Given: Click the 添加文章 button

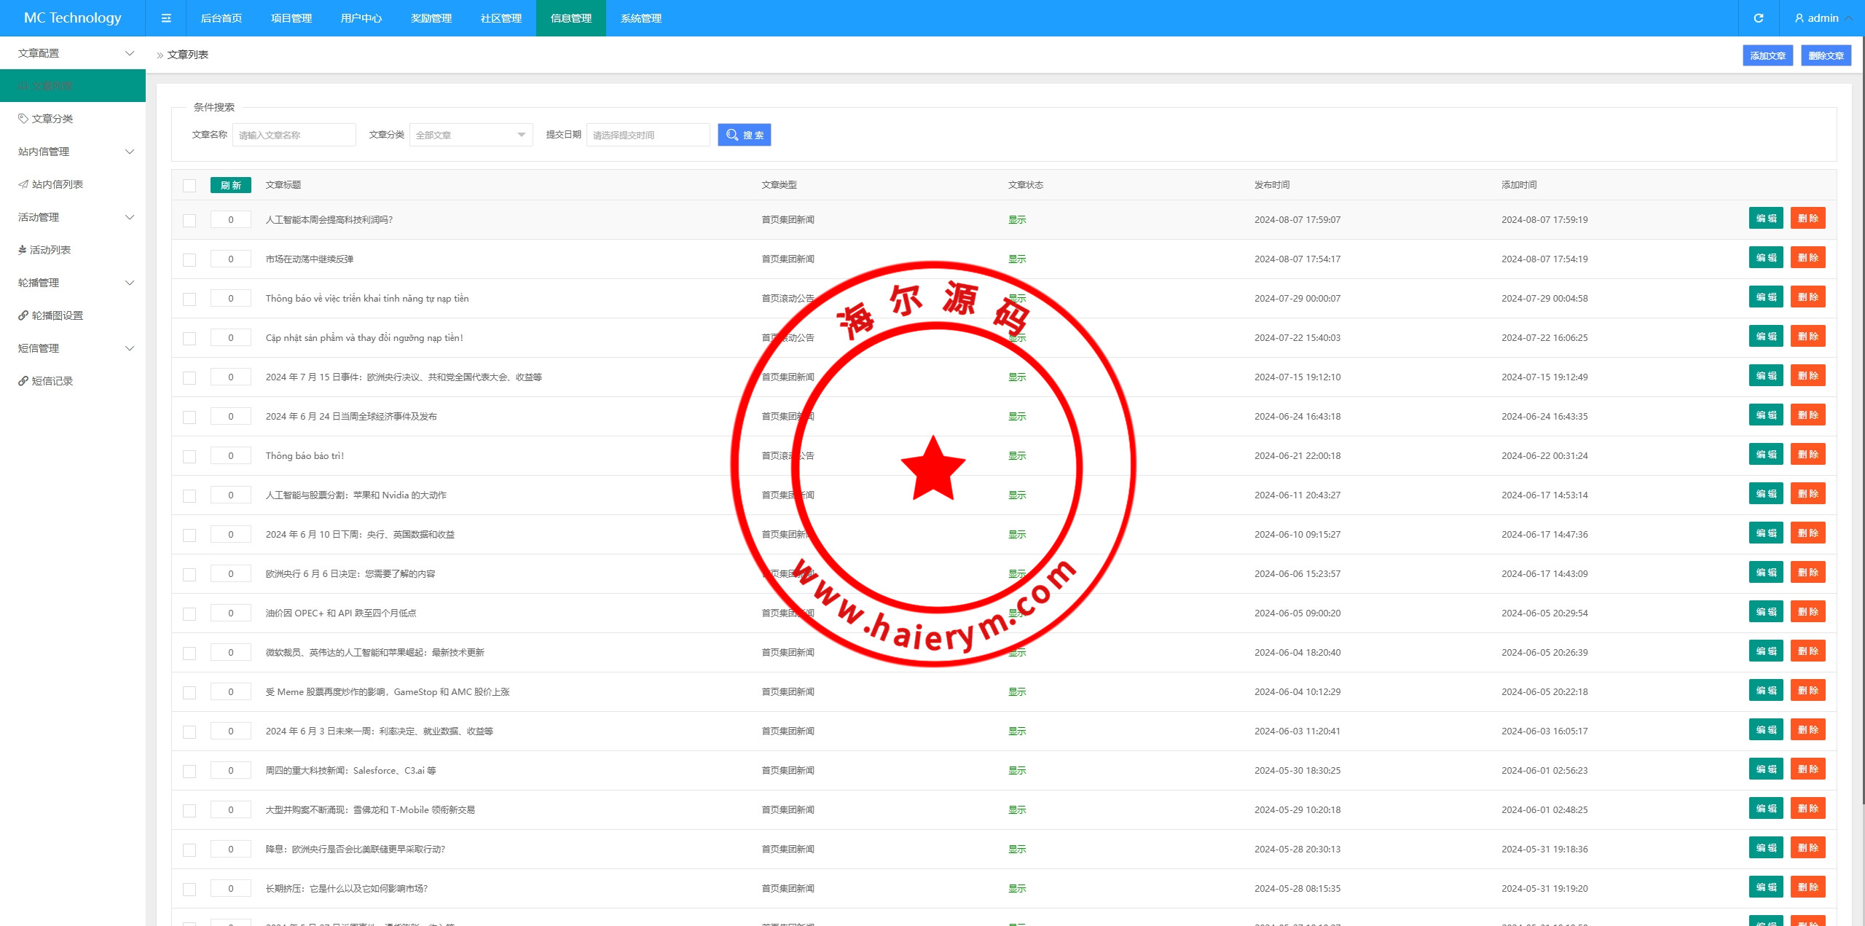Looking at the screenshot, I should click(1767, 55).
